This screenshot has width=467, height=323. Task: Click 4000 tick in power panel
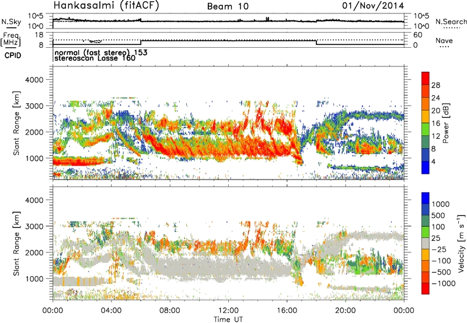(34, 80)
